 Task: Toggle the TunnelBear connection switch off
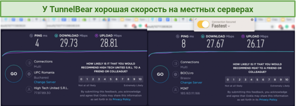203,24
